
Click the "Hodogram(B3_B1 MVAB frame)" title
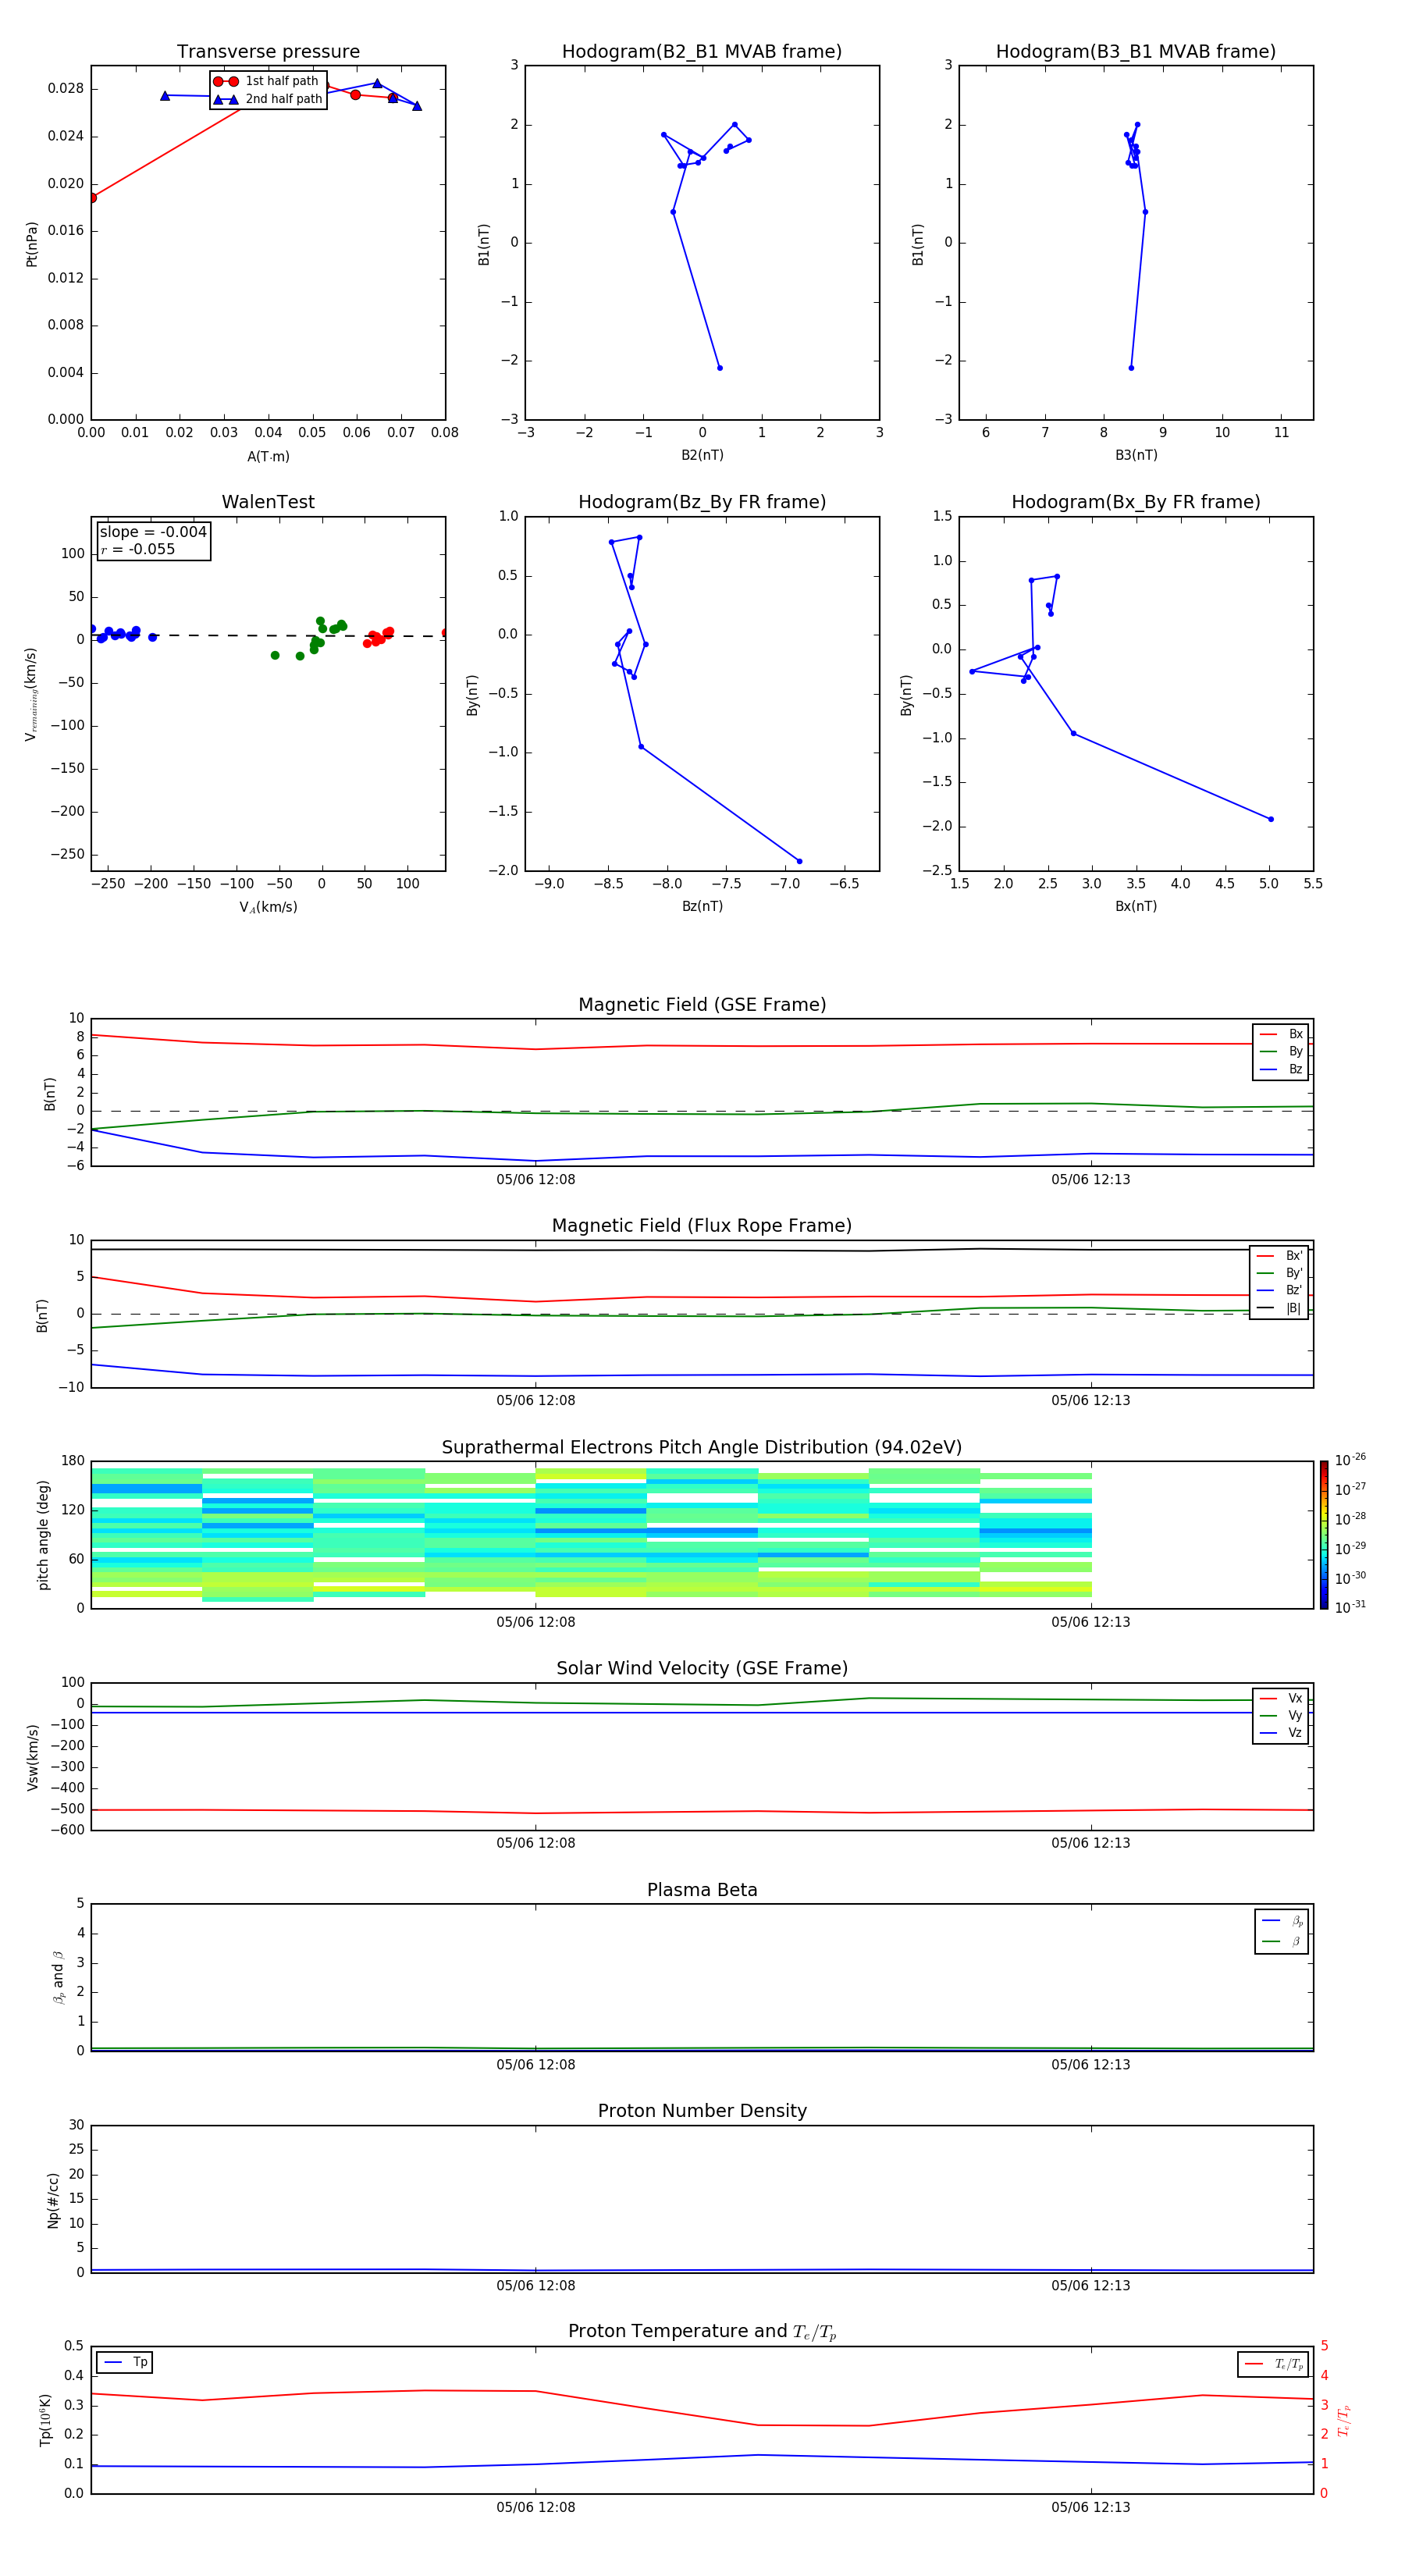point(1136,52)
